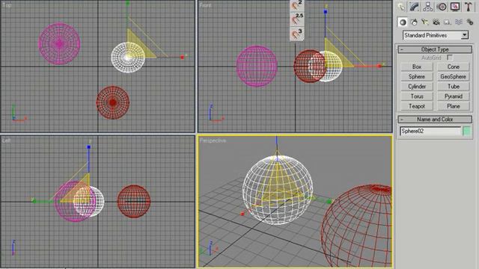Click the Sphere02 name field
The width and height of the screenshot is (479, 269).
point(430,132)
